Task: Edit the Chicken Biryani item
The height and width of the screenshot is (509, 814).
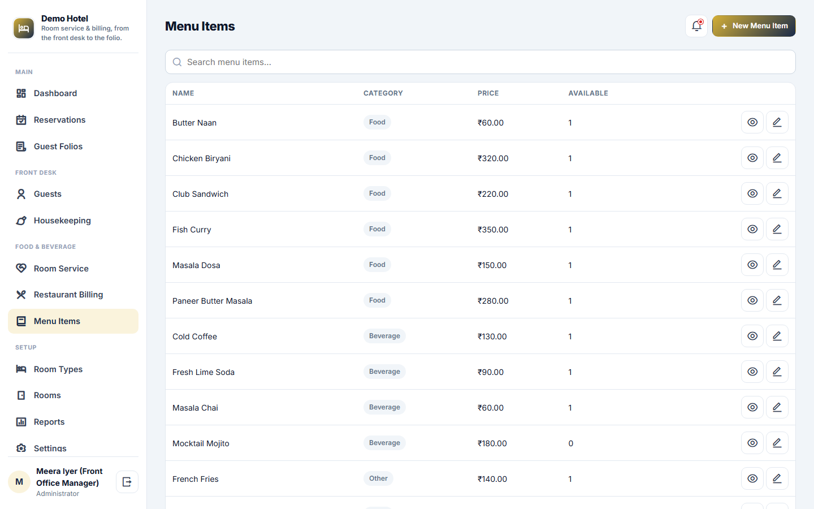Action: (777, 158)
